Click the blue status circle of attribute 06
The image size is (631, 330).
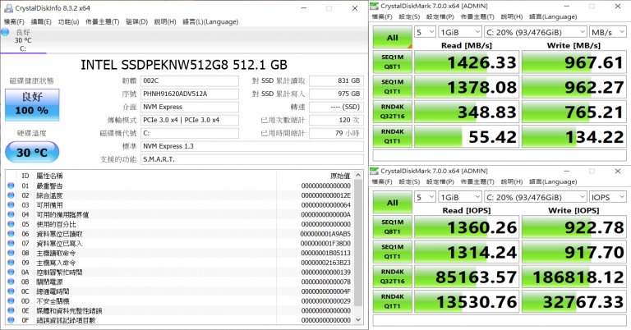(x=11, y=234)
